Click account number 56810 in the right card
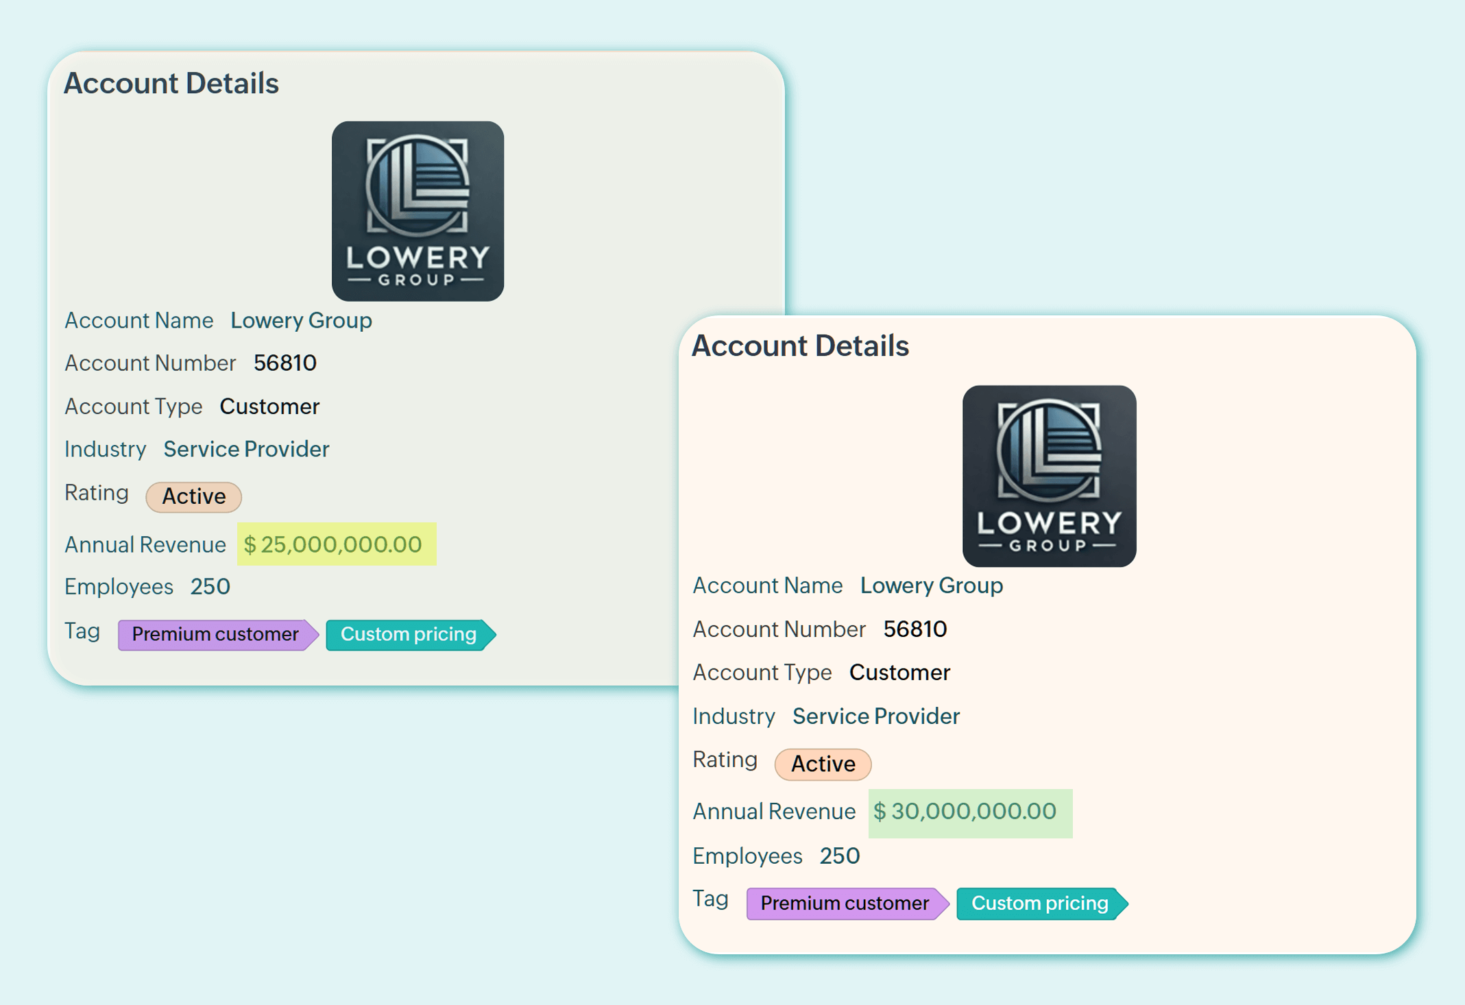The image size is (1465, 1005). [915, 629]
